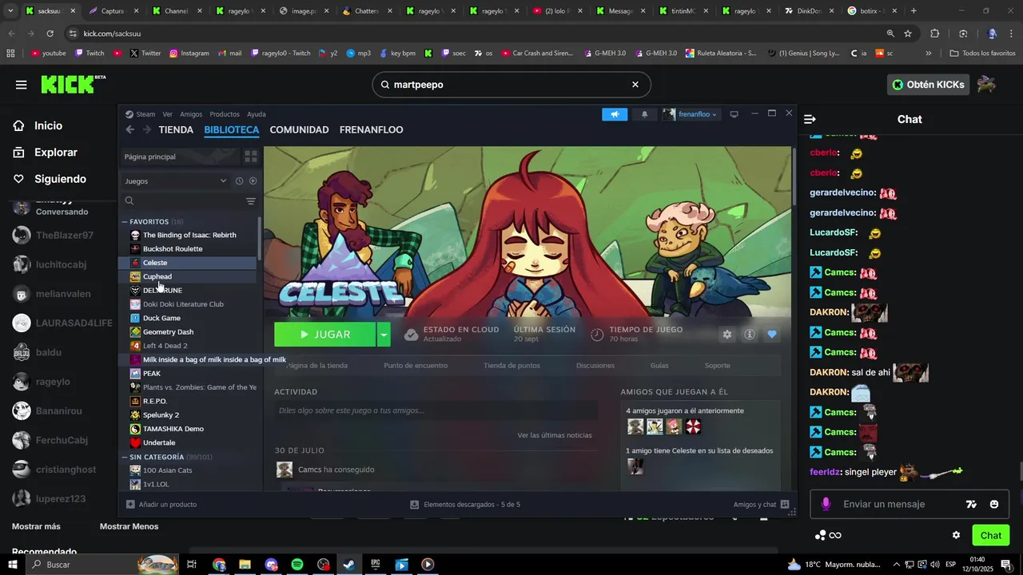Switch to the Comunidad tab

pos(299,129)
